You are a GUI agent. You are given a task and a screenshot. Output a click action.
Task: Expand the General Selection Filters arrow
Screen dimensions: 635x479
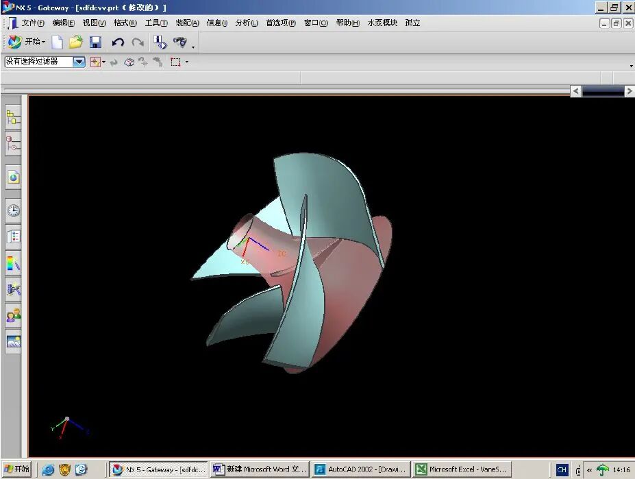103,62
